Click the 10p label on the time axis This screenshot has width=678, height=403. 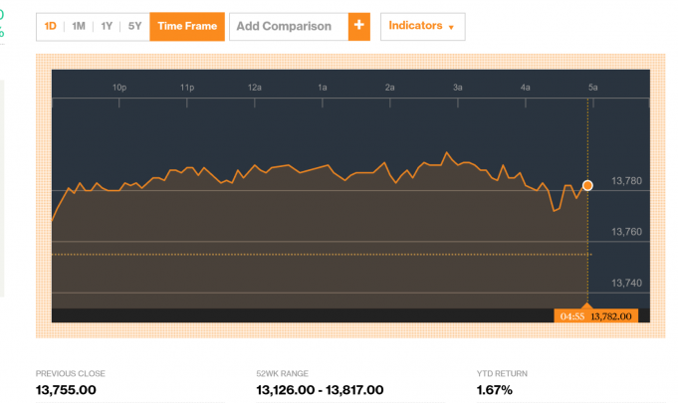tap(118, 88)
